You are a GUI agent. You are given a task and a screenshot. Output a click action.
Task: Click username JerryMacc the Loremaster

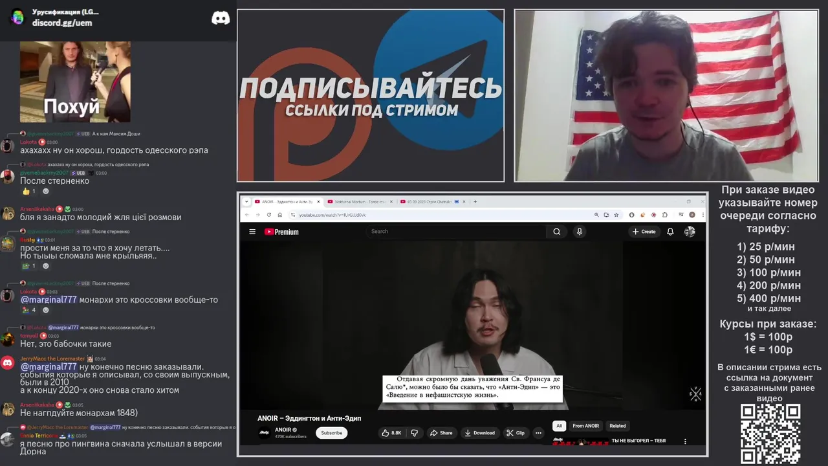pyautogui.click(x=52, y=359)
